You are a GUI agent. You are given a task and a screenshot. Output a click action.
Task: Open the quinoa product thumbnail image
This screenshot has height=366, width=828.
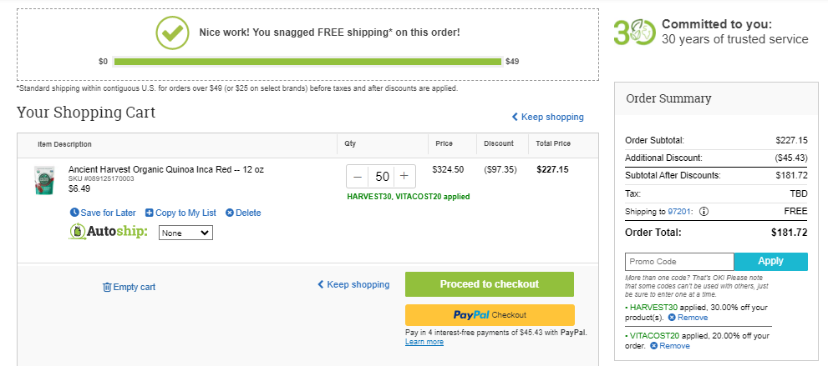pyautogui.click(x=44, y=181)
